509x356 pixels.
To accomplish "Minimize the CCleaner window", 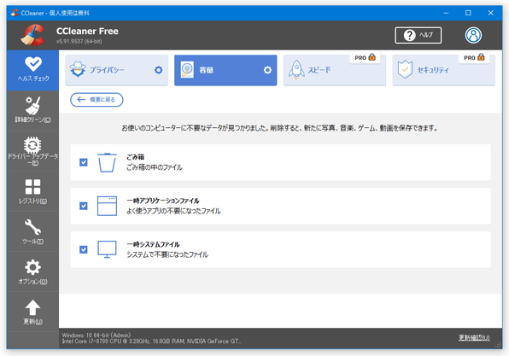I will [x=446, y=13].
